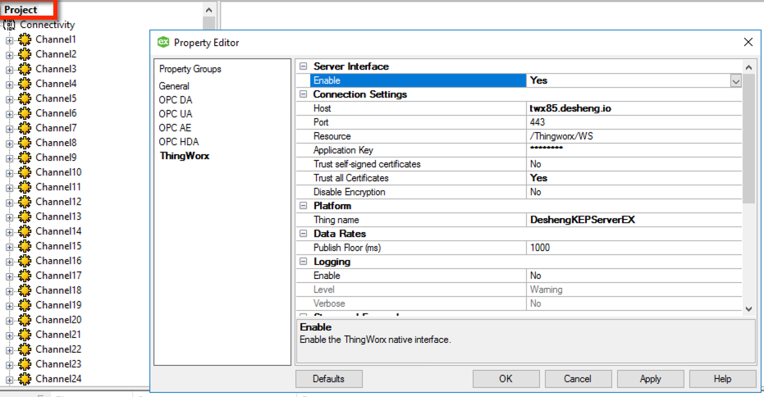Click the Channel10 gear icon
Viewport: 764px width, 397px height.
[x=25, y=172]
